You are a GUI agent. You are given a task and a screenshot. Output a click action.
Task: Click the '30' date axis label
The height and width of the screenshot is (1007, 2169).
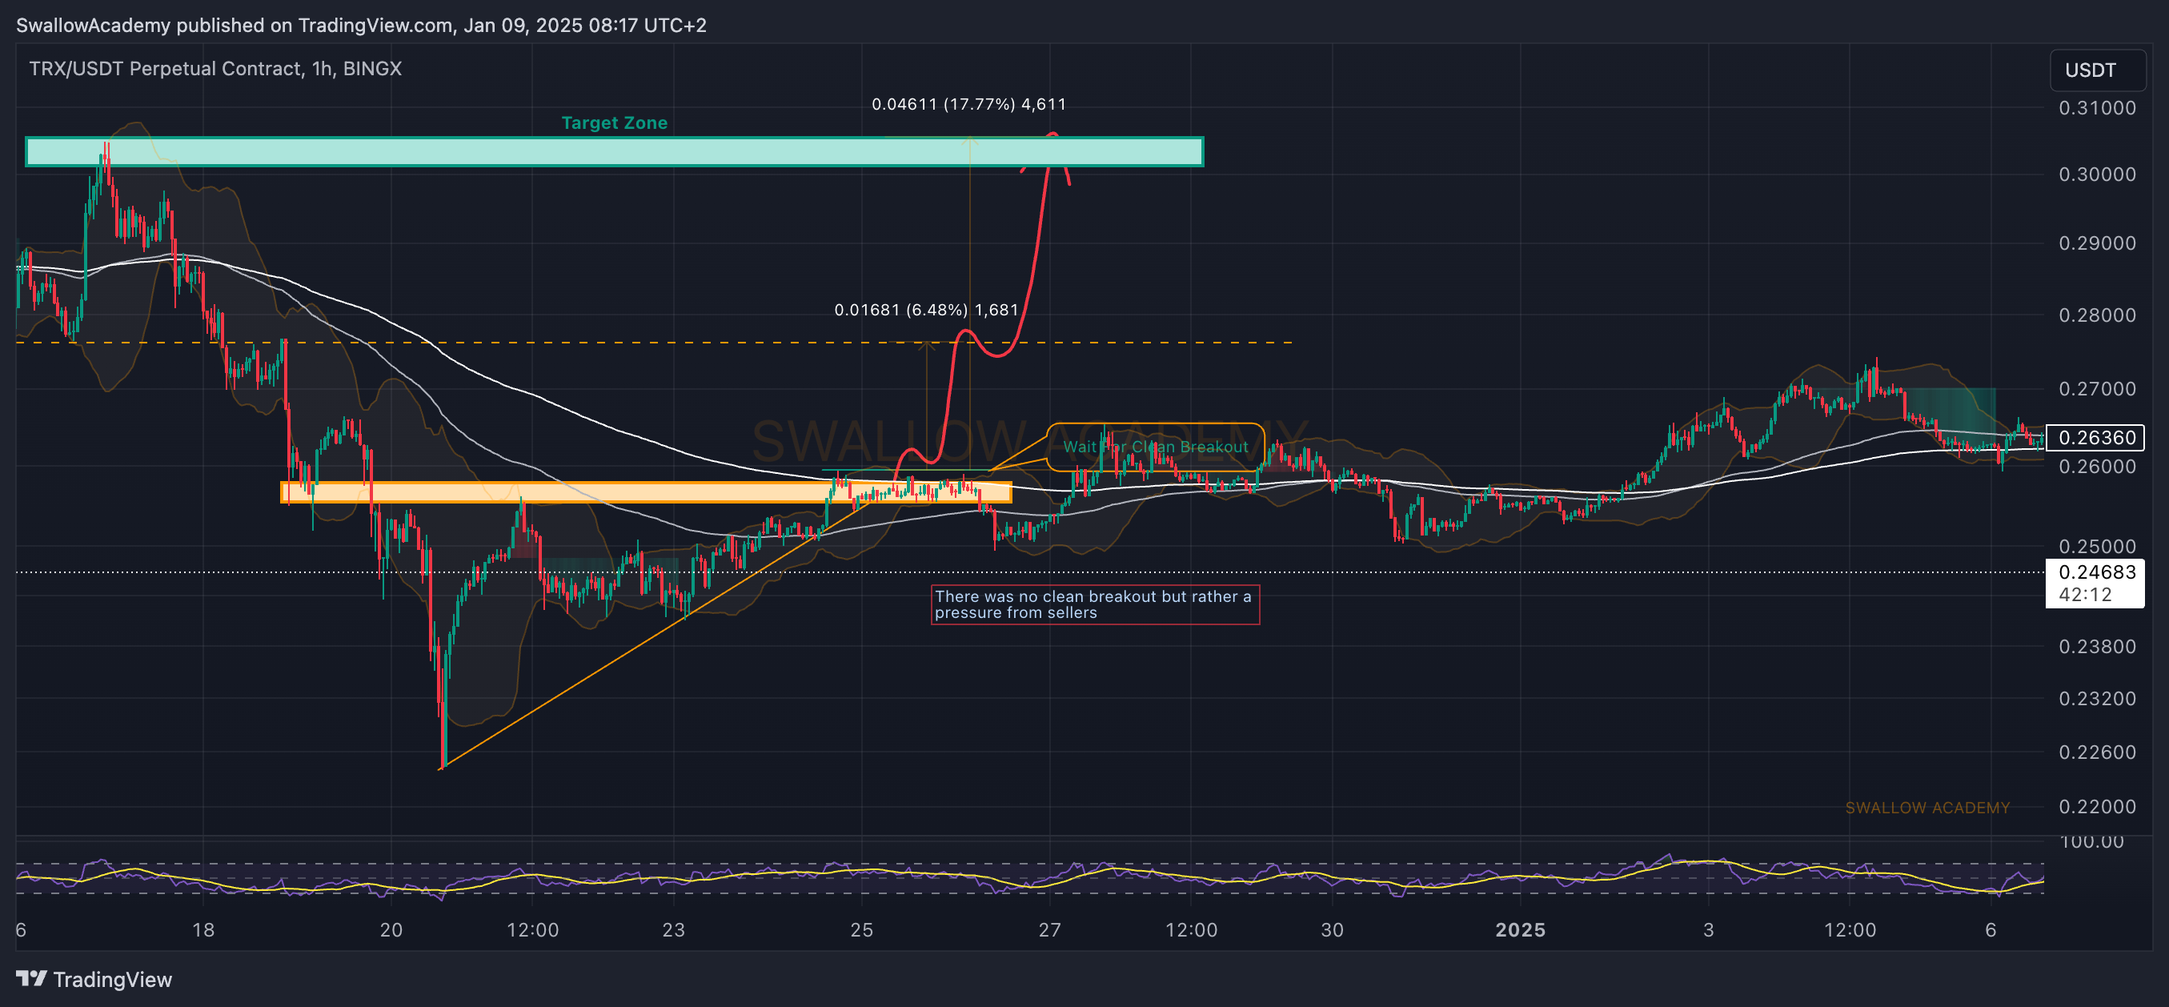coord(1332,929)
